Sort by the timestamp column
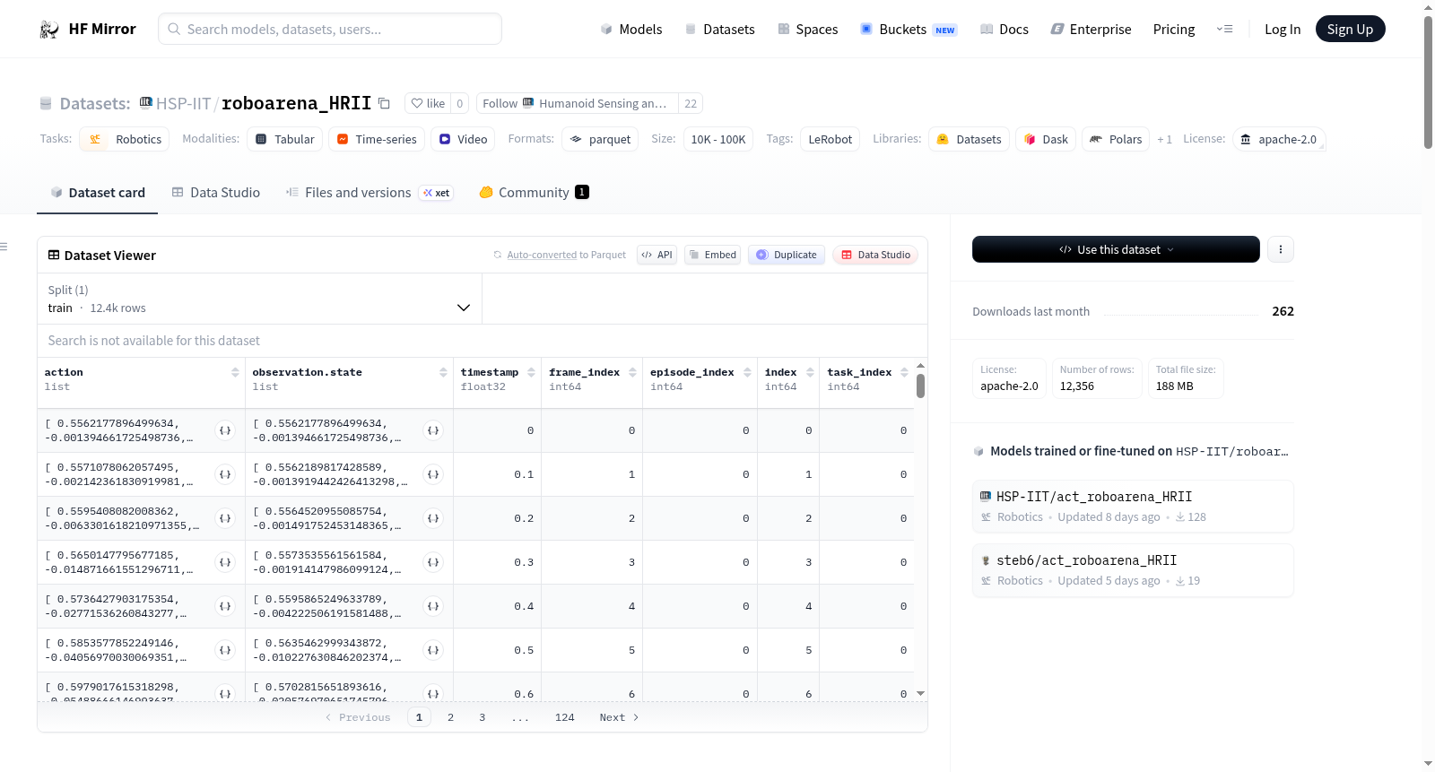This screenshot has height=772, width=1435. click(x=531, y=372)
